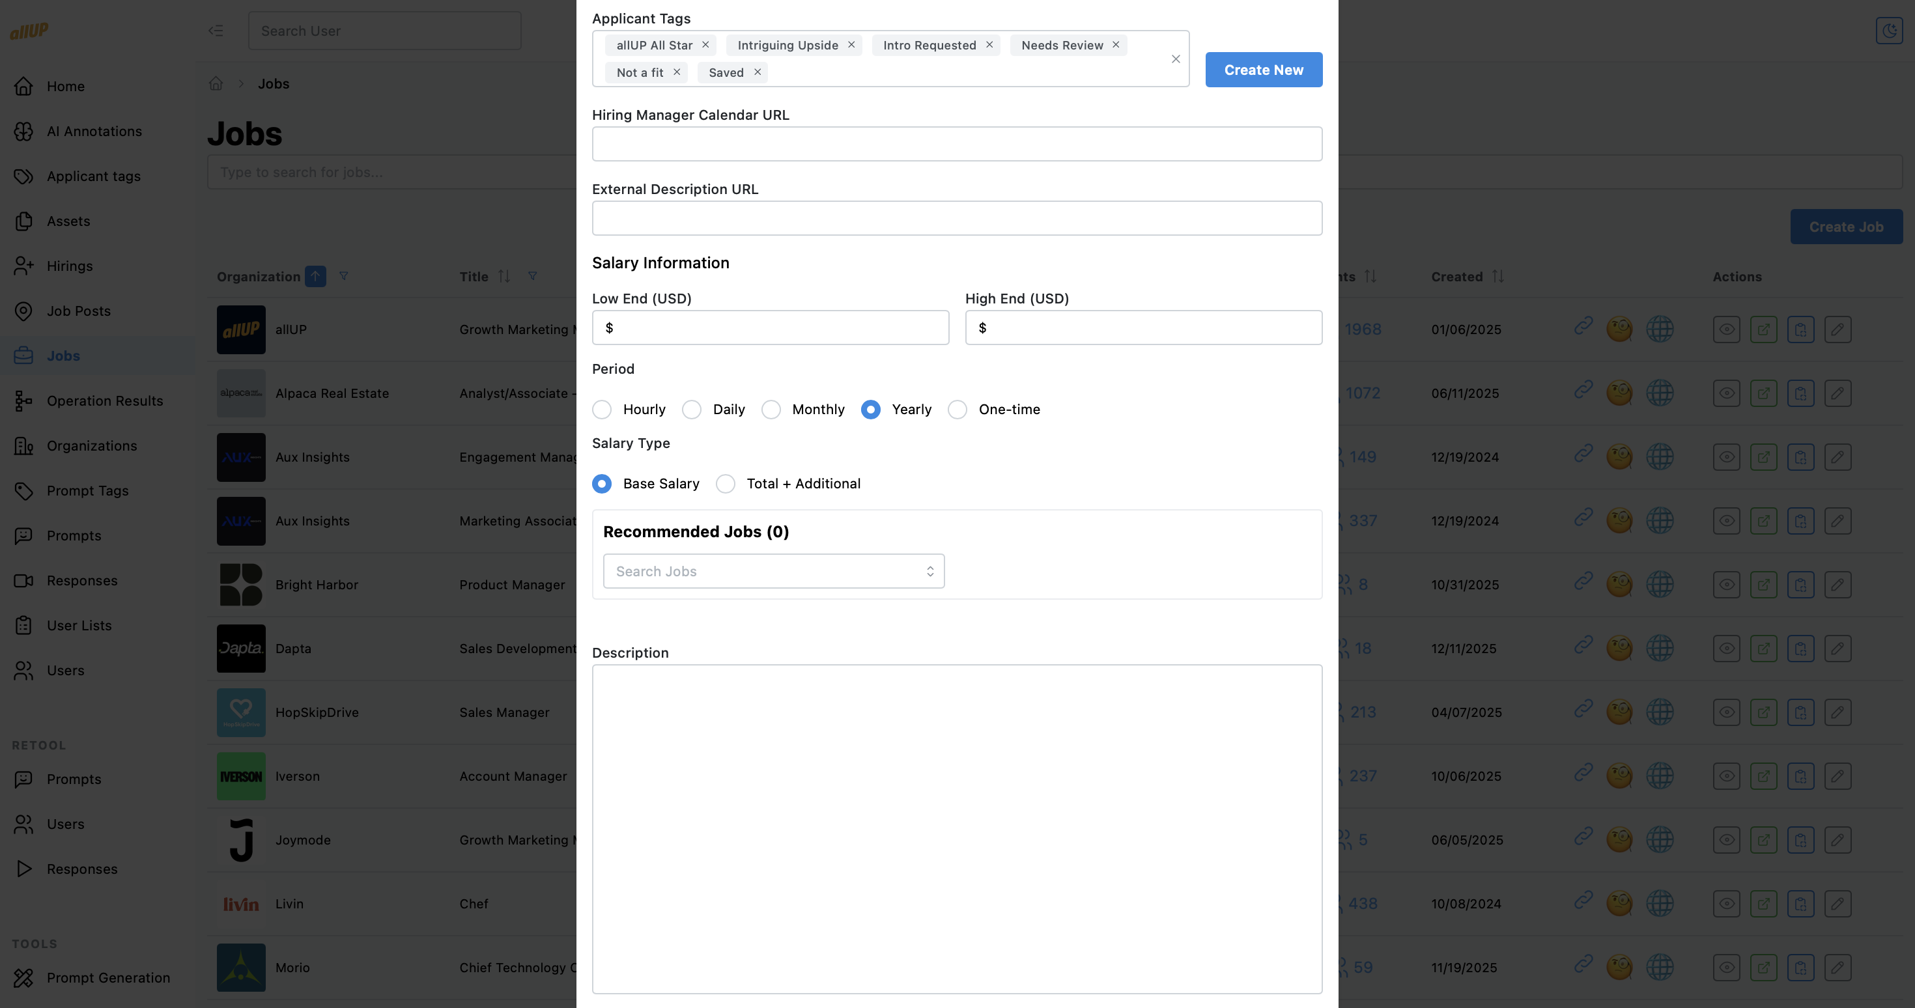Click the Create New button
The width and height of the screenshot is (1915, 1008).
[1263, 70]
